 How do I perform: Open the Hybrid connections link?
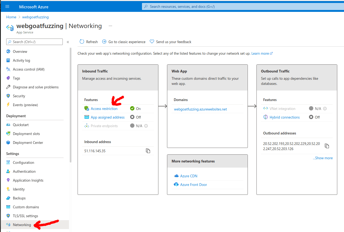(284, 117)
